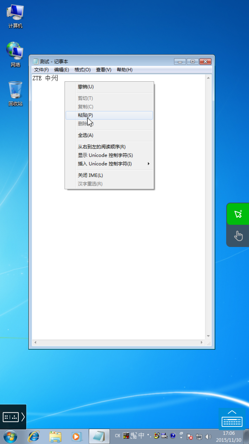Screen dimensions: 249x444
Task: Toggle the 中 Chinese input mode
Action: pos(141,436)
